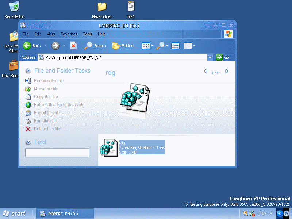
Task: Expand the preview pane dropdown arrow
Action: [x=194, y=46]
